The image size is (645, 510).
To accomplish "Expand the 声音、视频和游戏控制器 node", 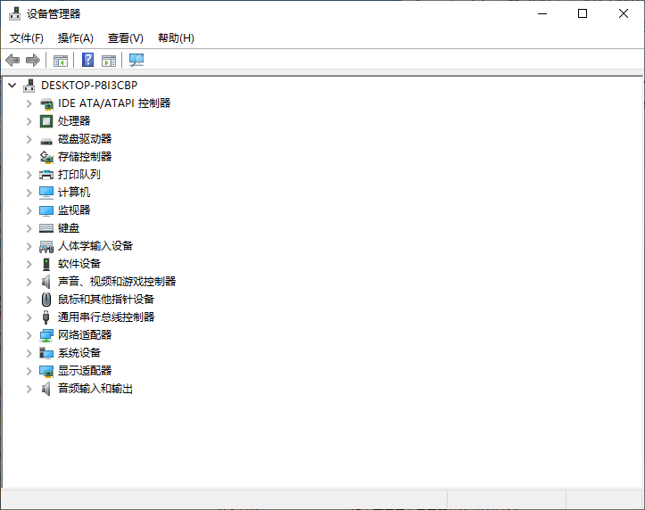I will (x=29, y=282).
